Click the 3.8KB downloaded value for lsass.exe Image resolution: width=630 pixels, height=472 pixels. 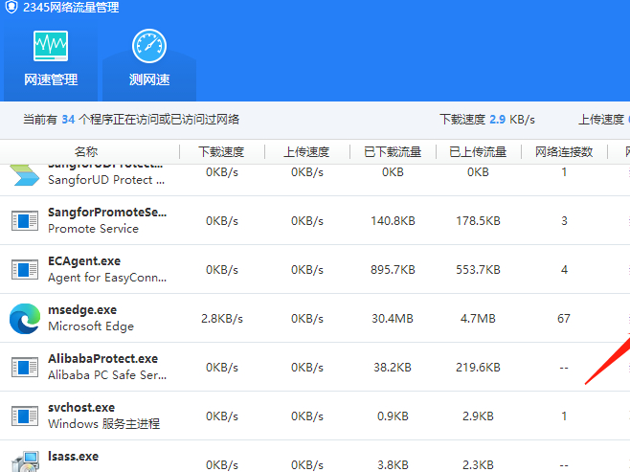(393, 465)
